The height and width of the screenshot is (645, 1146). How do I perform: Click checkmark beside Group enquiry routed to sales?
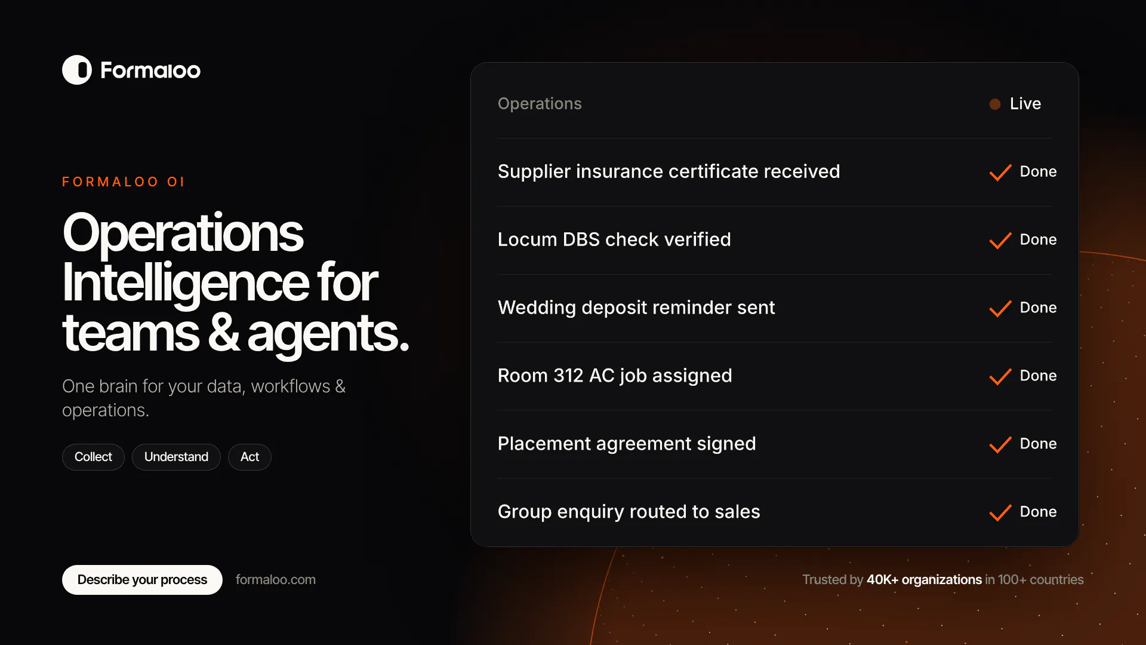pos(1000,513)
